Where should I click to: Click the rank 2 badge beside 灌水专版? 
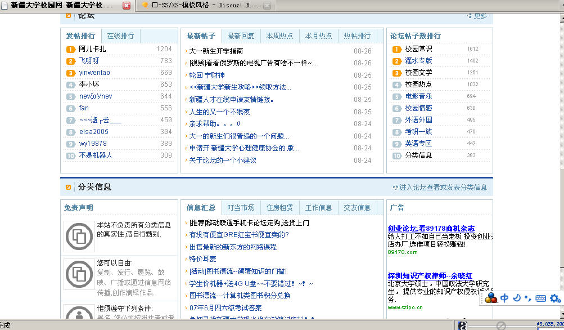coord(397,61)
